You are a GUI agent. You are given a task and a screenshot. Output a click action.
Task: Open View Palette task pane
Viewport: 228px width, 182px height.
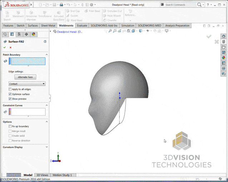[x=223, y=52]
